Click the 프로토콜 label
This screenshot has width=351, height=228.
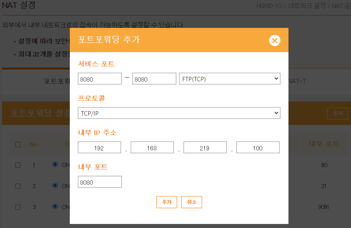click(x=91, y=98)
